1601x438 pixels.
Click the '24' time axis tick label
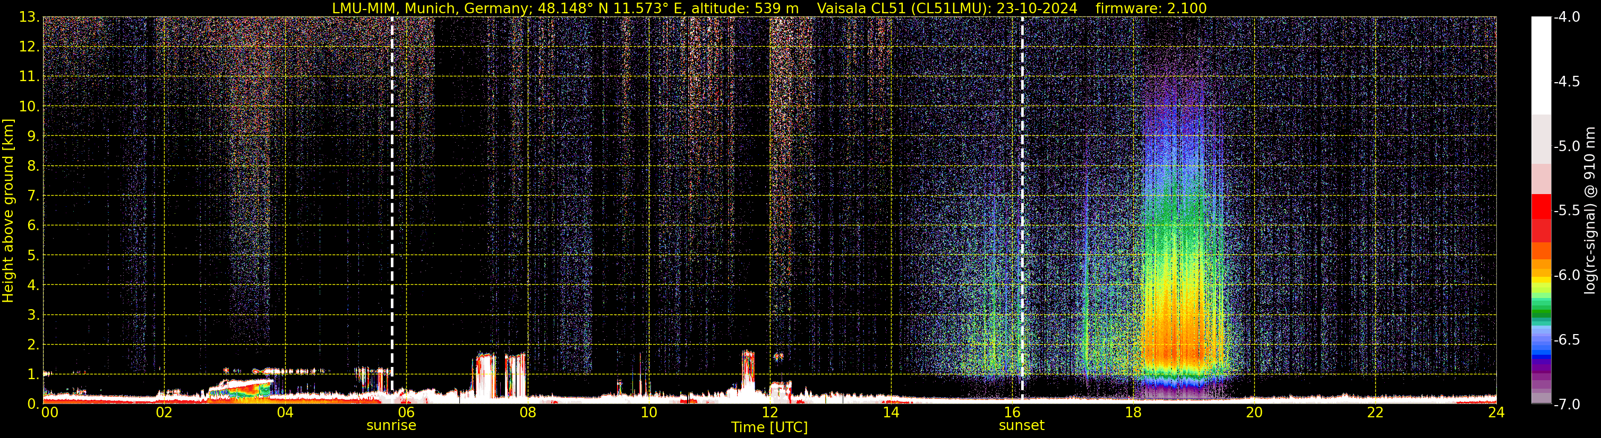click(1496, 413)
